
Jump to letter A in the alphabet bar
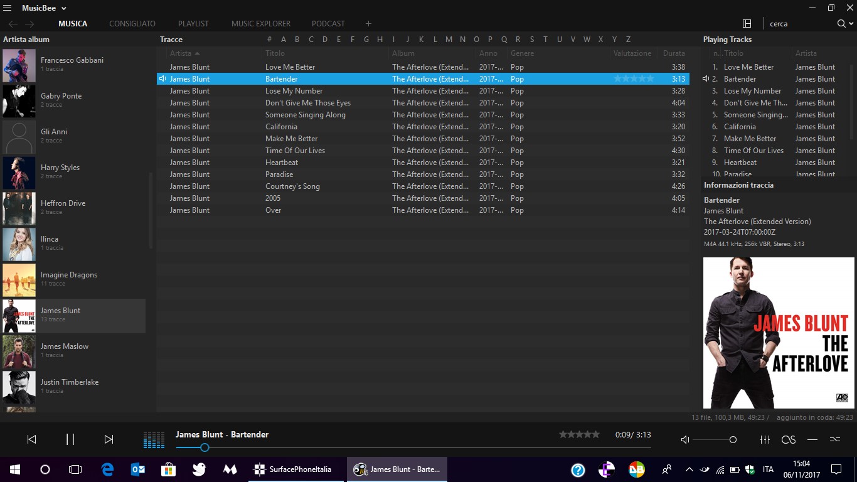[284, 40]
